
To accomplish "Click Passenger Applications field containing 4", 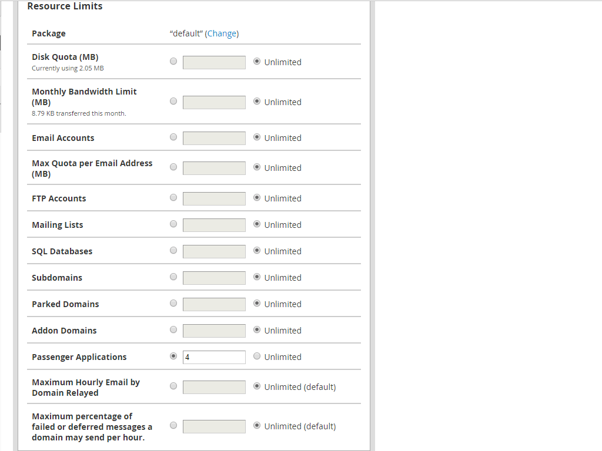I will [214, 357].
